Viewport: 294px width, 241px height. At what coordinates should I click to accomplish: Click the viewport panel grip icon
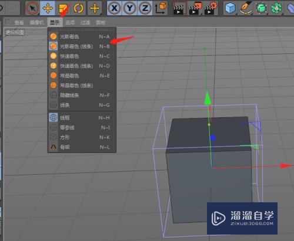pos(8,22)
